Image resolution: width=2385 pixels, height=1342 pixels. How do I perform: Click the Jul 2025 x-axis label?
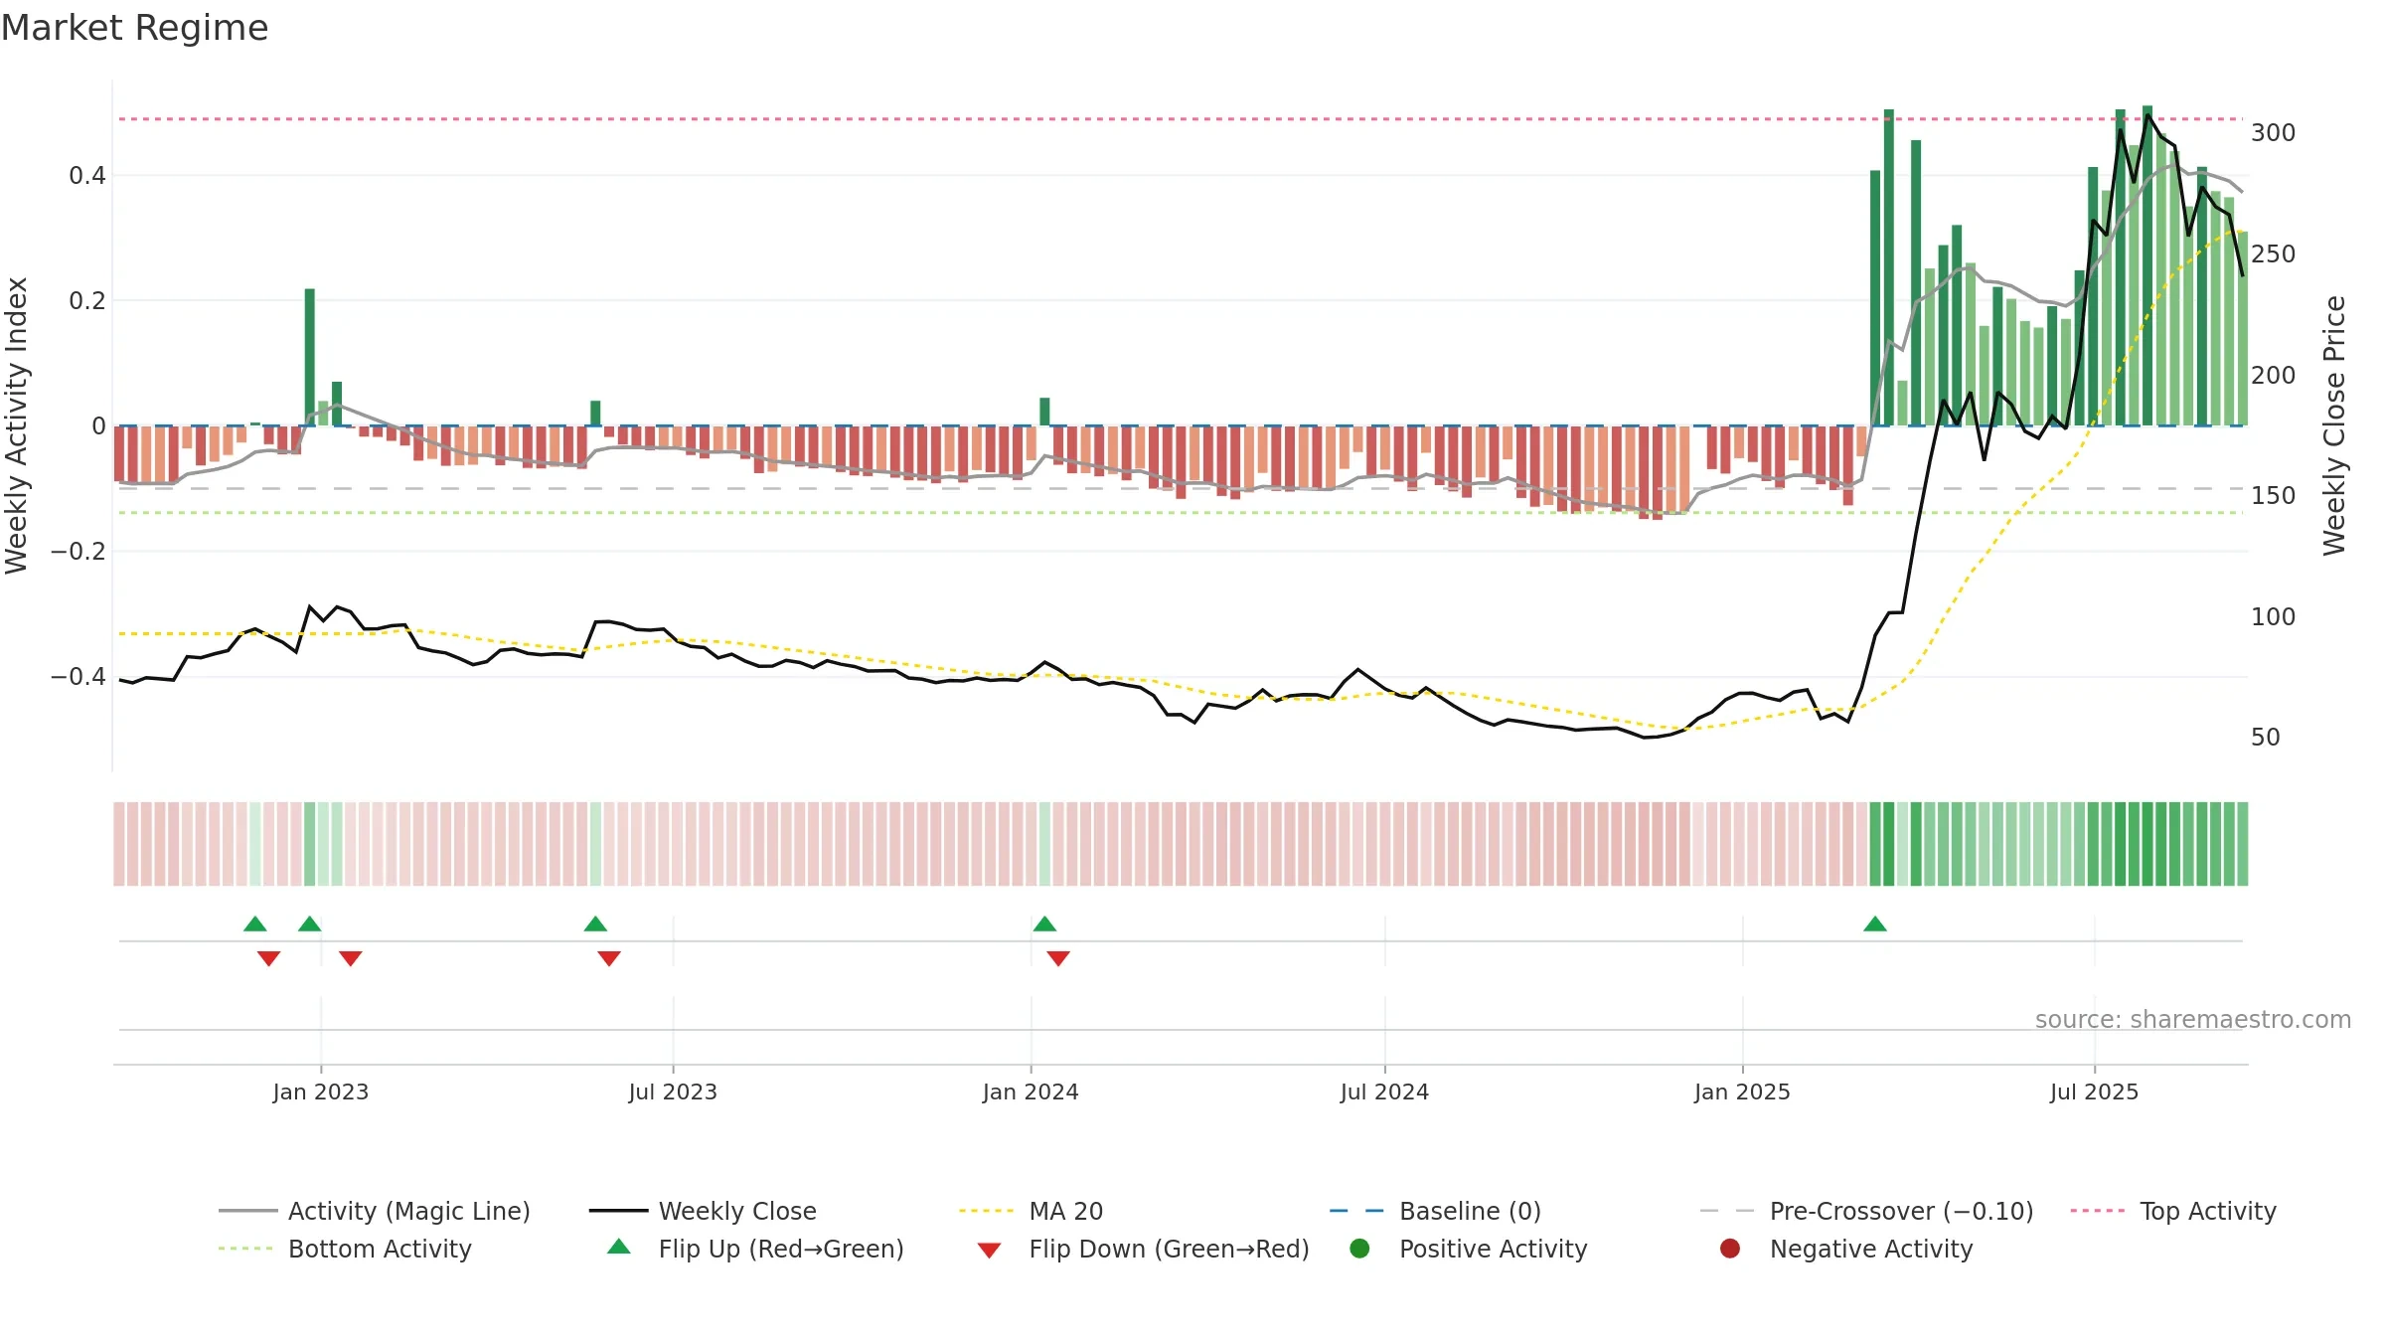[x=2094, y=1091]
